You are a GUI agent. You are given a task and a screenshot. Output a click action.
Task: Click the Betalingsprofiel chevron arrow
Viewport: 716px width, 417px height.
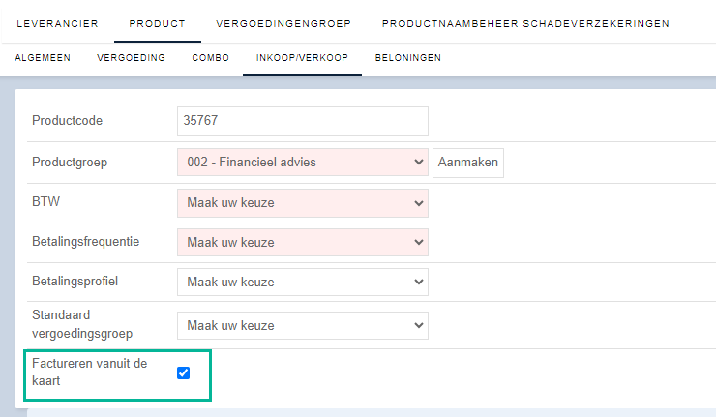(418, 282)
